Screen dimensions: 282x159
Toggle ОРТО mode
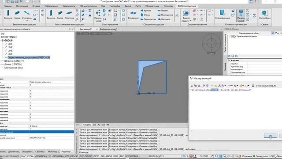pyautogui.click(x=96, y=156)
